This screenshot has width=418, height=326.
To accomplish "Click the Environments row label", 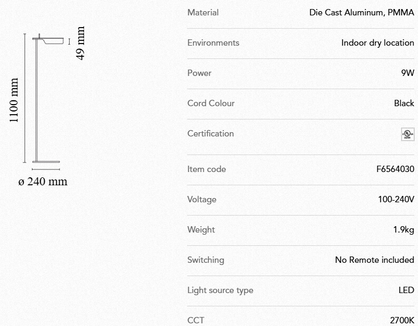I will (x=213, y=43).
